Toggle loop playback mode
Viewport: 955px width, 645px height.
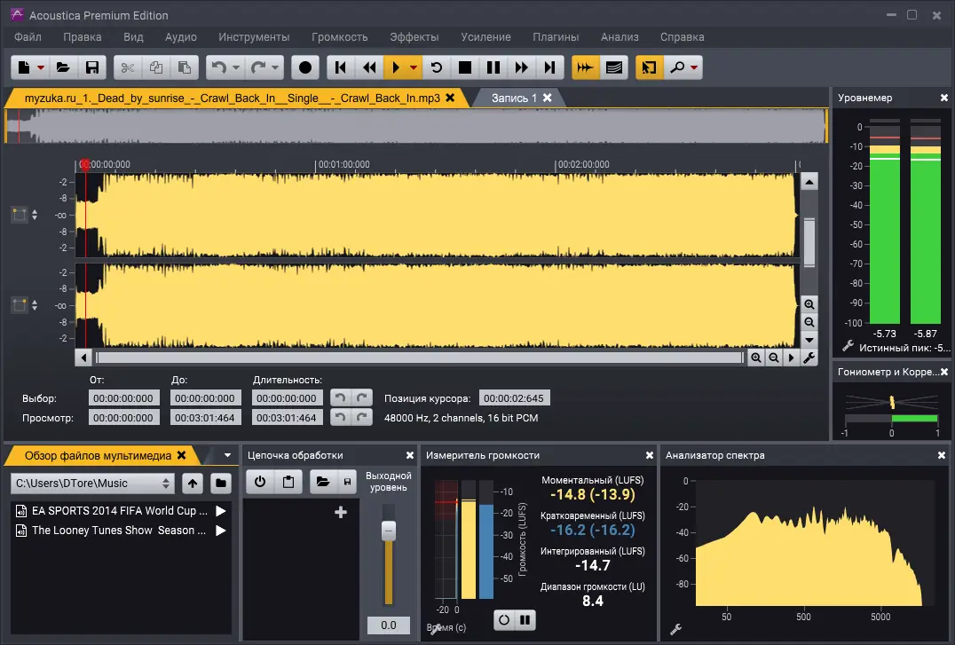click(436, 67)
